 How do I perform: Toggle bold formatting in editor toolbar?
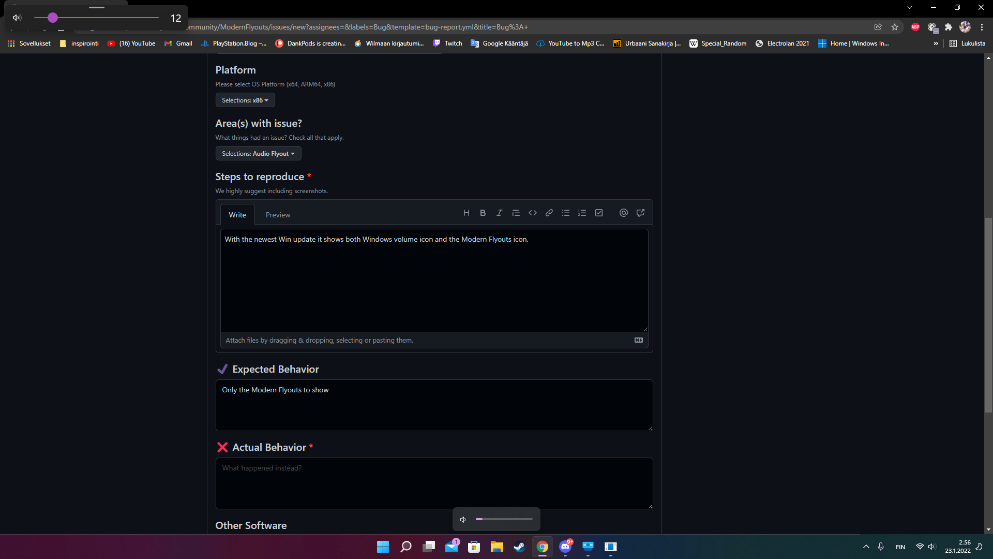[x=483, y=213]
